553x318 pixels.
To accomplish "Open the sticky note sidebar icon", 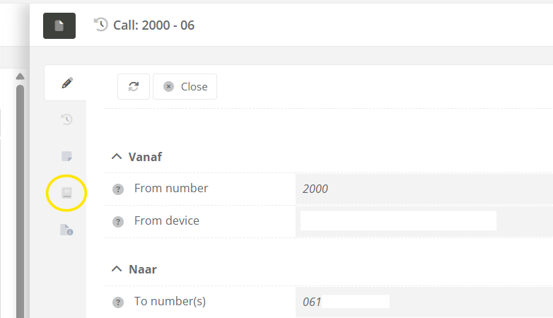I will tap(66, 156).
